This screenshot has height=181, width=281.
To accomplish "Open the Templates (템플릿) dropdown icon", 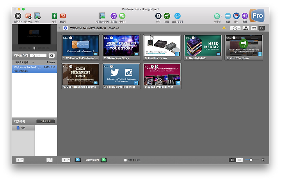I will 218,16.
